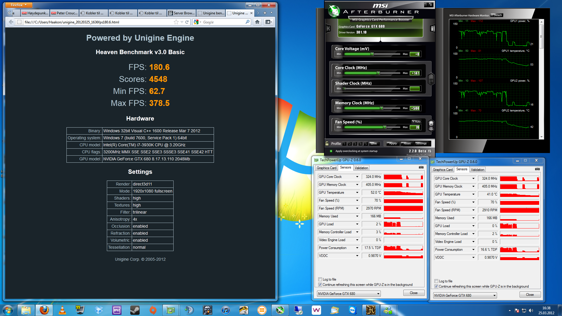
Task: Uncheck Continue refreshing in the left GPU-Z window
Action: 320,285
